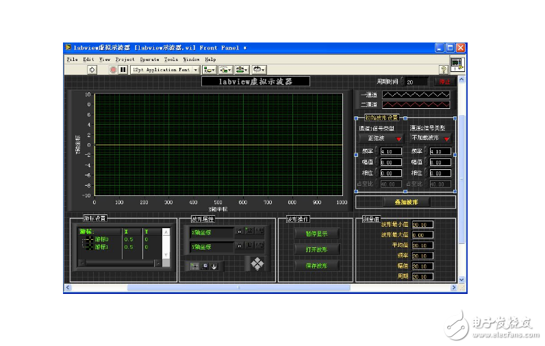Click the 叠加波形 button

(406, 202)
